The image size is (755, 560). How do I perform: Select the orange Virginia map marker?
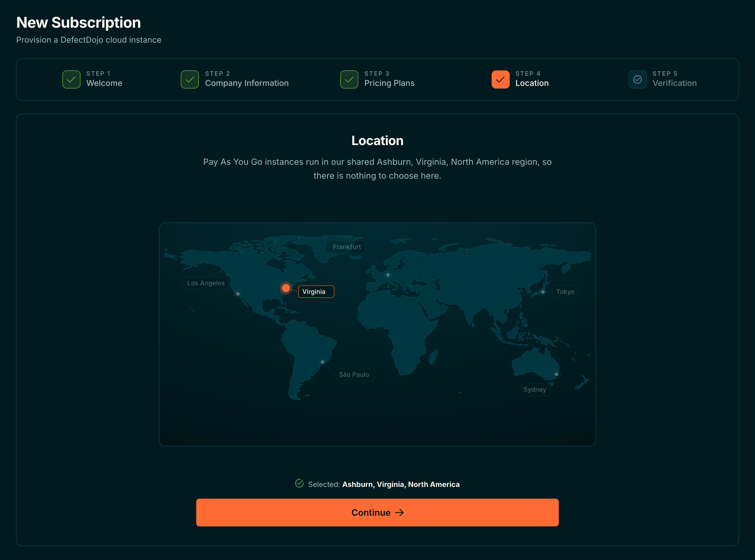(286, 288)
